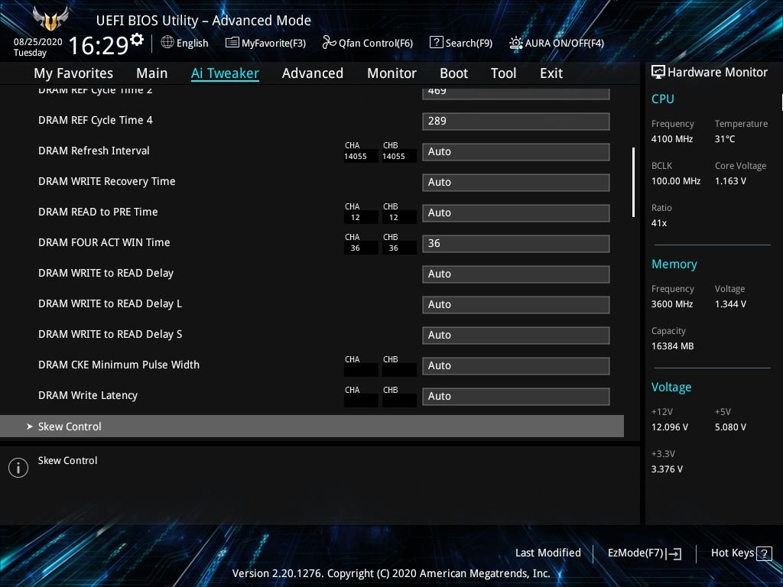The width and height of the screenshot is (783, 587).
Task: Click the globe language icon
Action: pyautogui.click(x=167, y=43)
